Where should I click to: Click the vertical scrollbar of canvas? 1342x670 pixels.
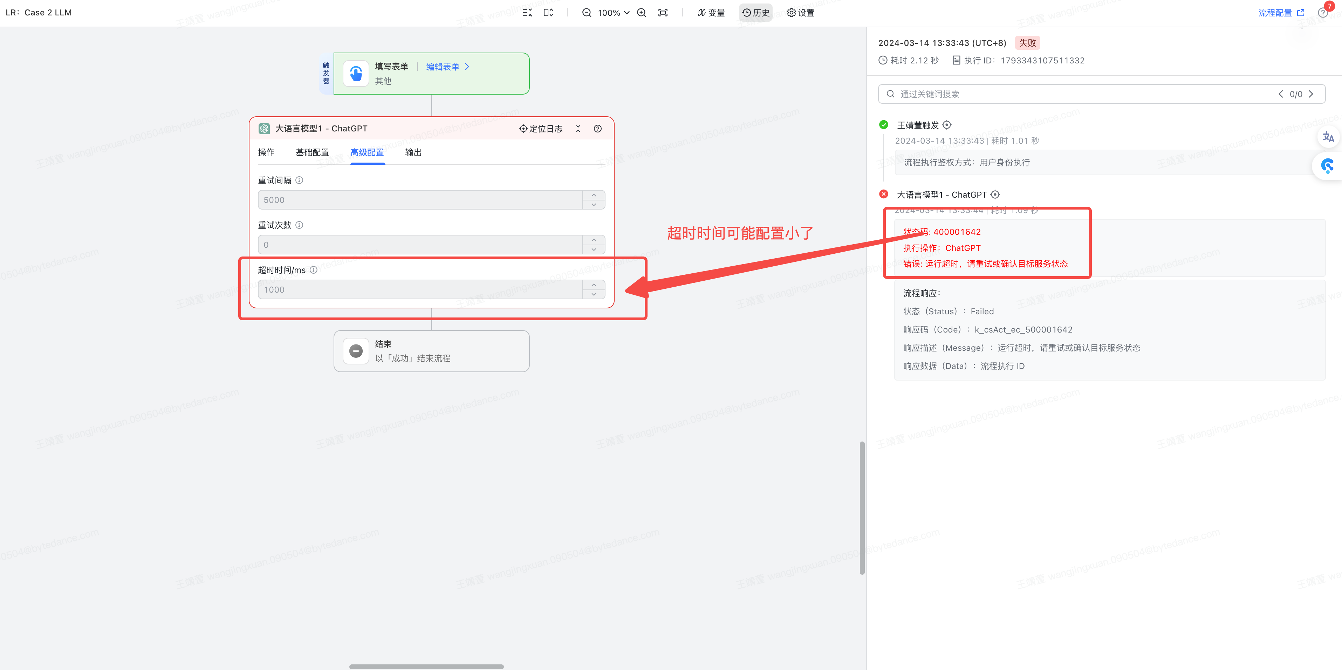pos(862,508)
